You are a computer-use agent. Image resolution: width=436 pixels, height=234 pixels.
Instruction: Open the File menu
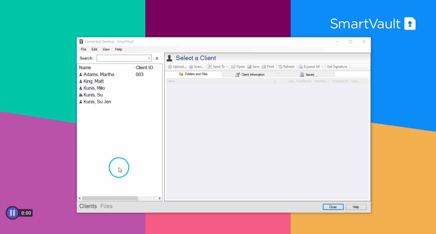[x=83, y=49]
